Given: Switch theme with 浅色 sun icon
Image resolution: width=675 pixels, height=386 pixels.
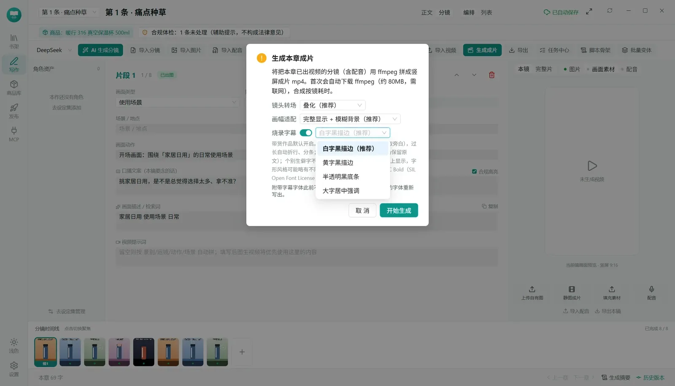Looking at the screenshot, I should (x=14, y=345).
